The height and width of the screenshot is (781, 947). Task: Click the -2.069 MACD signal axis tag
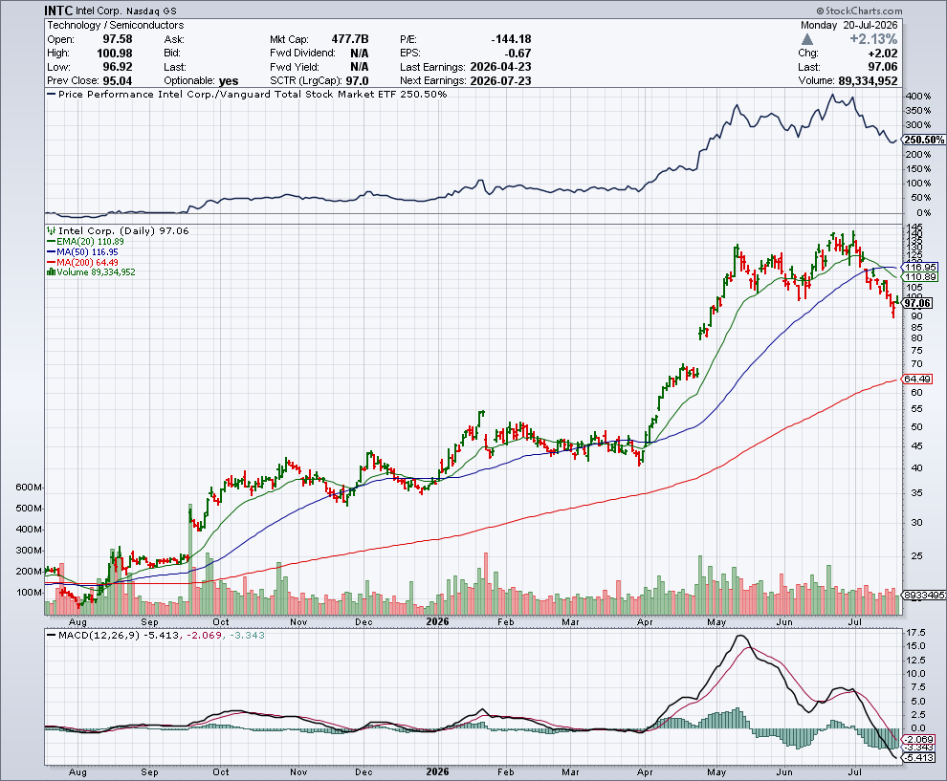pyautogui.click(x=918, y=739)
